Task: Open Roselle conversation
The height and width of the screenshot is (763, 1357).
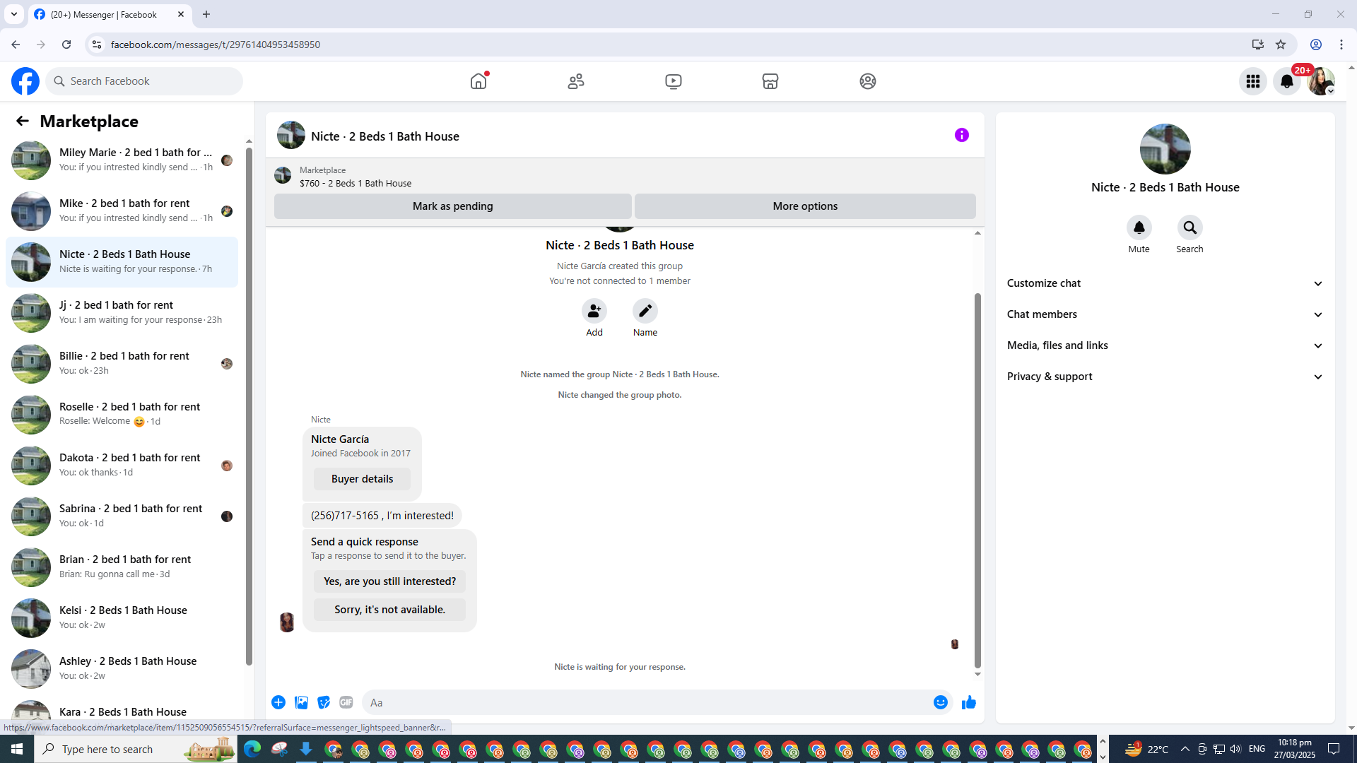Action: 122,415
